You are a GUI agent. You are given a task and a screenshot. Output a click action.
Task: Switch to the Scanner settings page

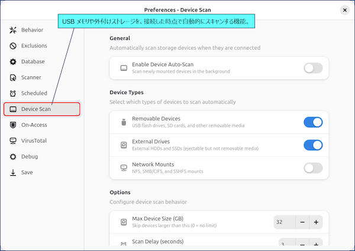point(42,78)
